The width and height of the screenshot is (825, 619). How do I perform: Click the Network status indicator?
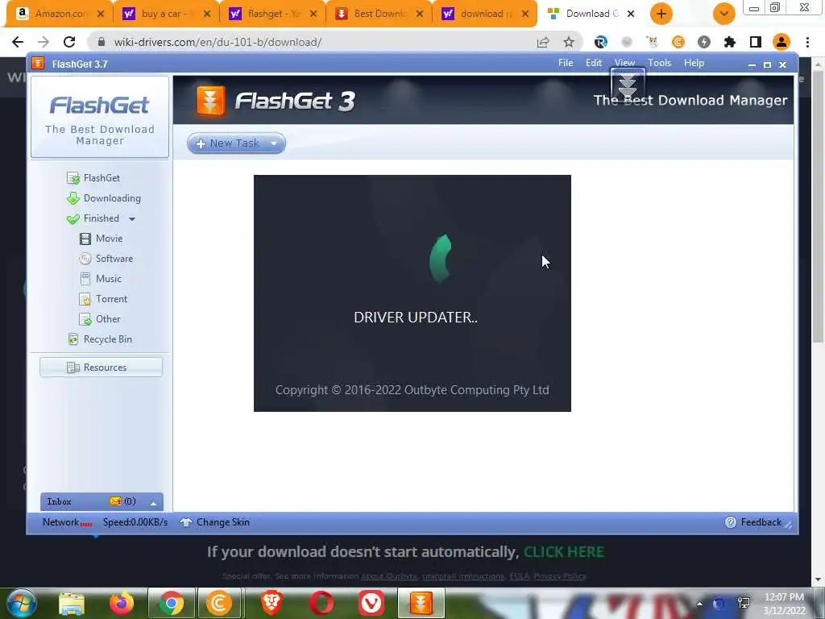tap(68, 522)
